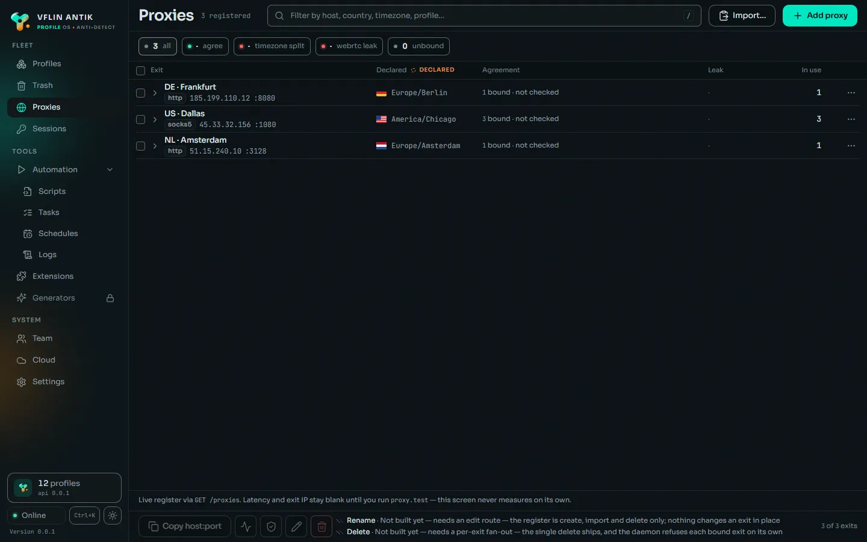Toggle the light/dark theme sun icon
The width and height of the screenshot is (867, 542).
pos(113,516)
